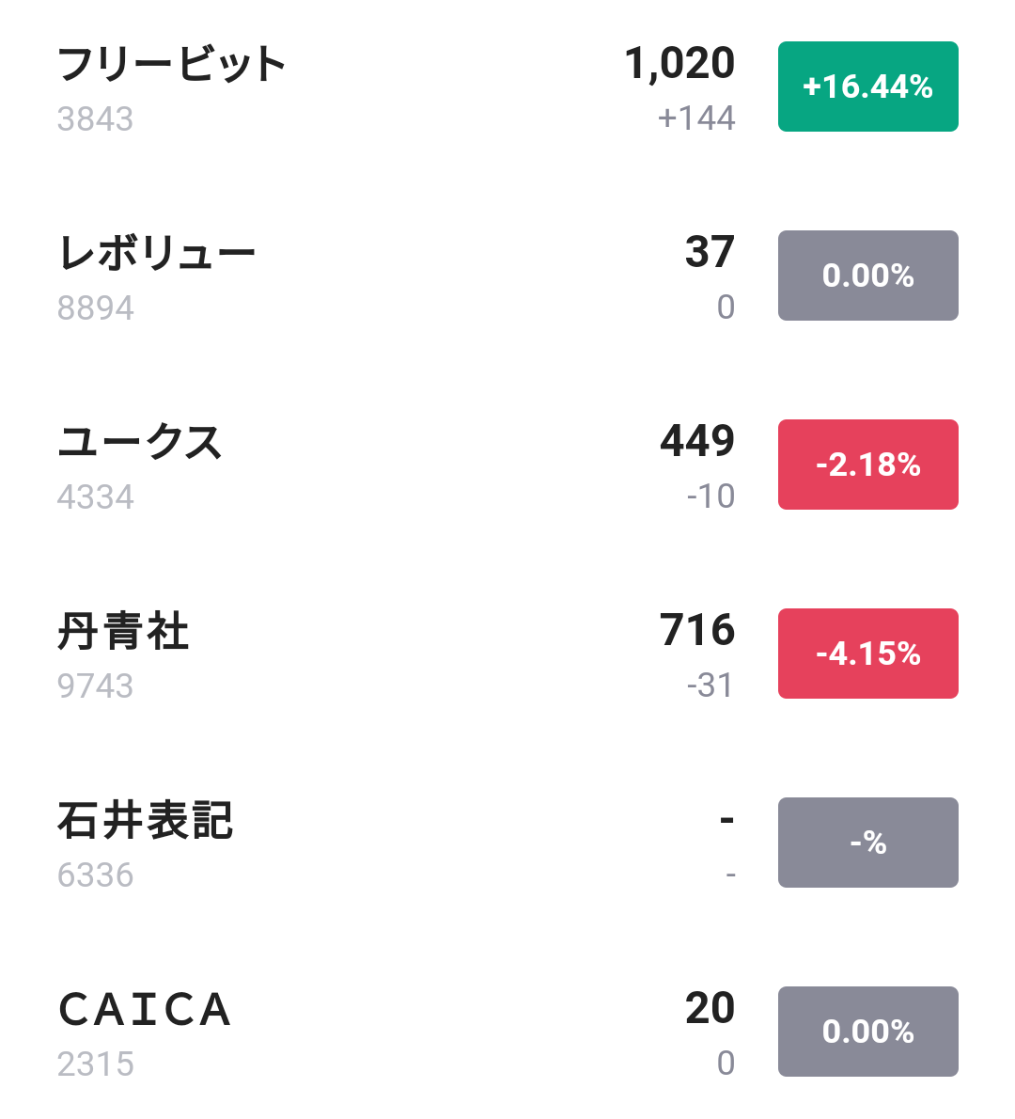Tap the -% badge for 石井表記
The height and width of the screenshot is (1119, 1015).
click(867, 843)
